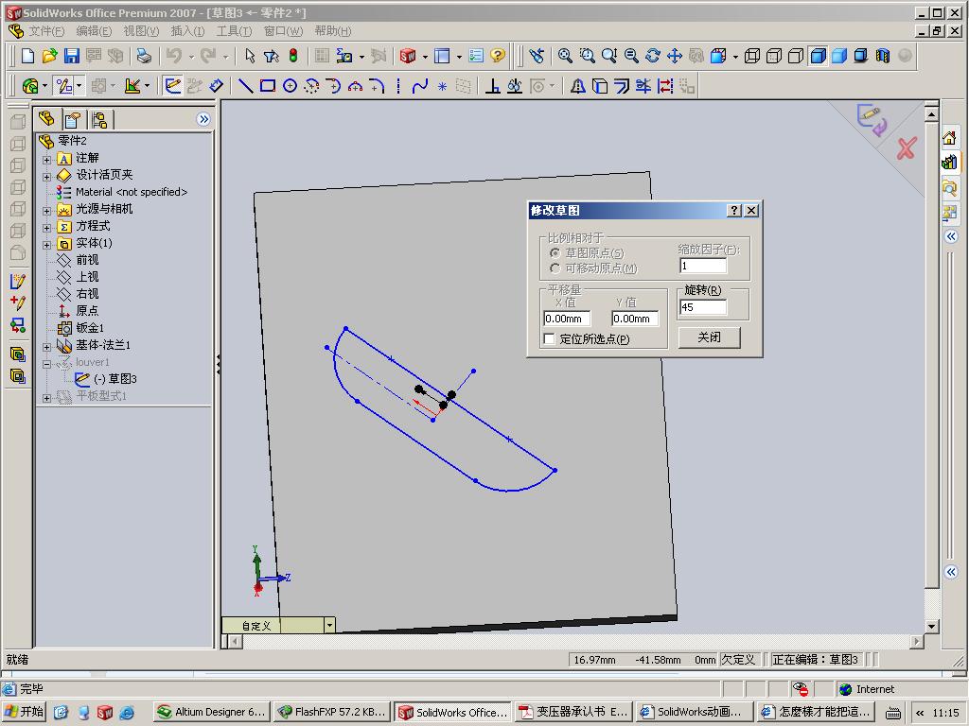This screenshot has height=726, width=969.
Task: Expand the 方程式 tree node
Action: coord(47,228)
